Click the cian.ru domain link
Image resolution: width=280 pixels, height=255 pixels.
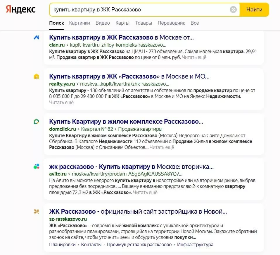[57, 45]
